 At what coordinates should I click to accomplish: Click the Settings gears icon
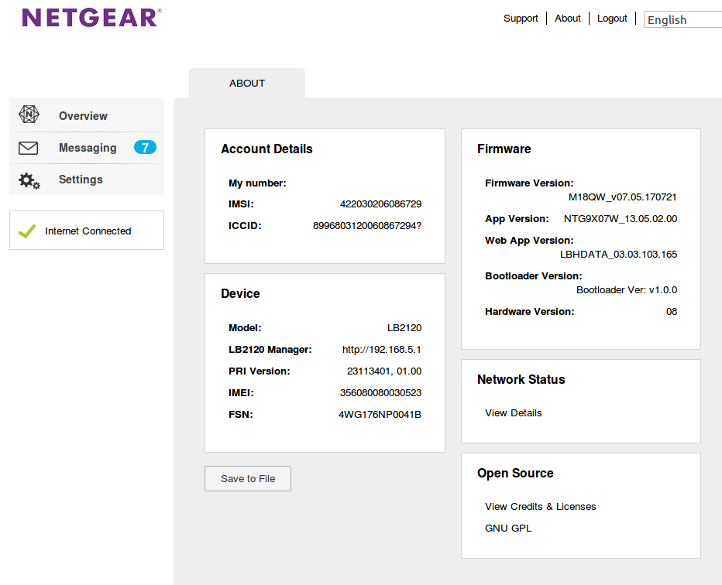click(29, 181)
